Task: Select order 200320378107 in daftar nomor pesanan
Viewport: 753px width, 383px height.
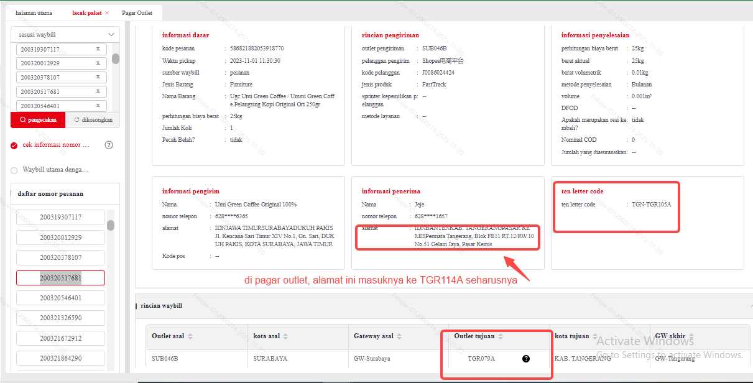Action: 60,257
